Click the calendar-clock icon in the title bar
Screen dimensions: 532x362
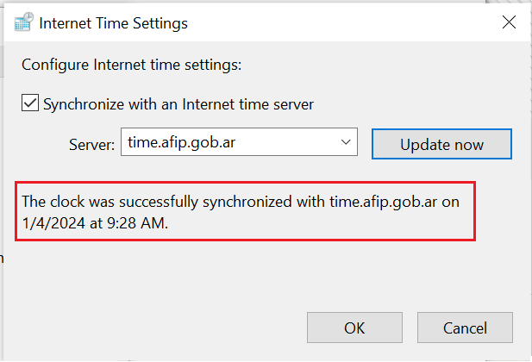24,22
